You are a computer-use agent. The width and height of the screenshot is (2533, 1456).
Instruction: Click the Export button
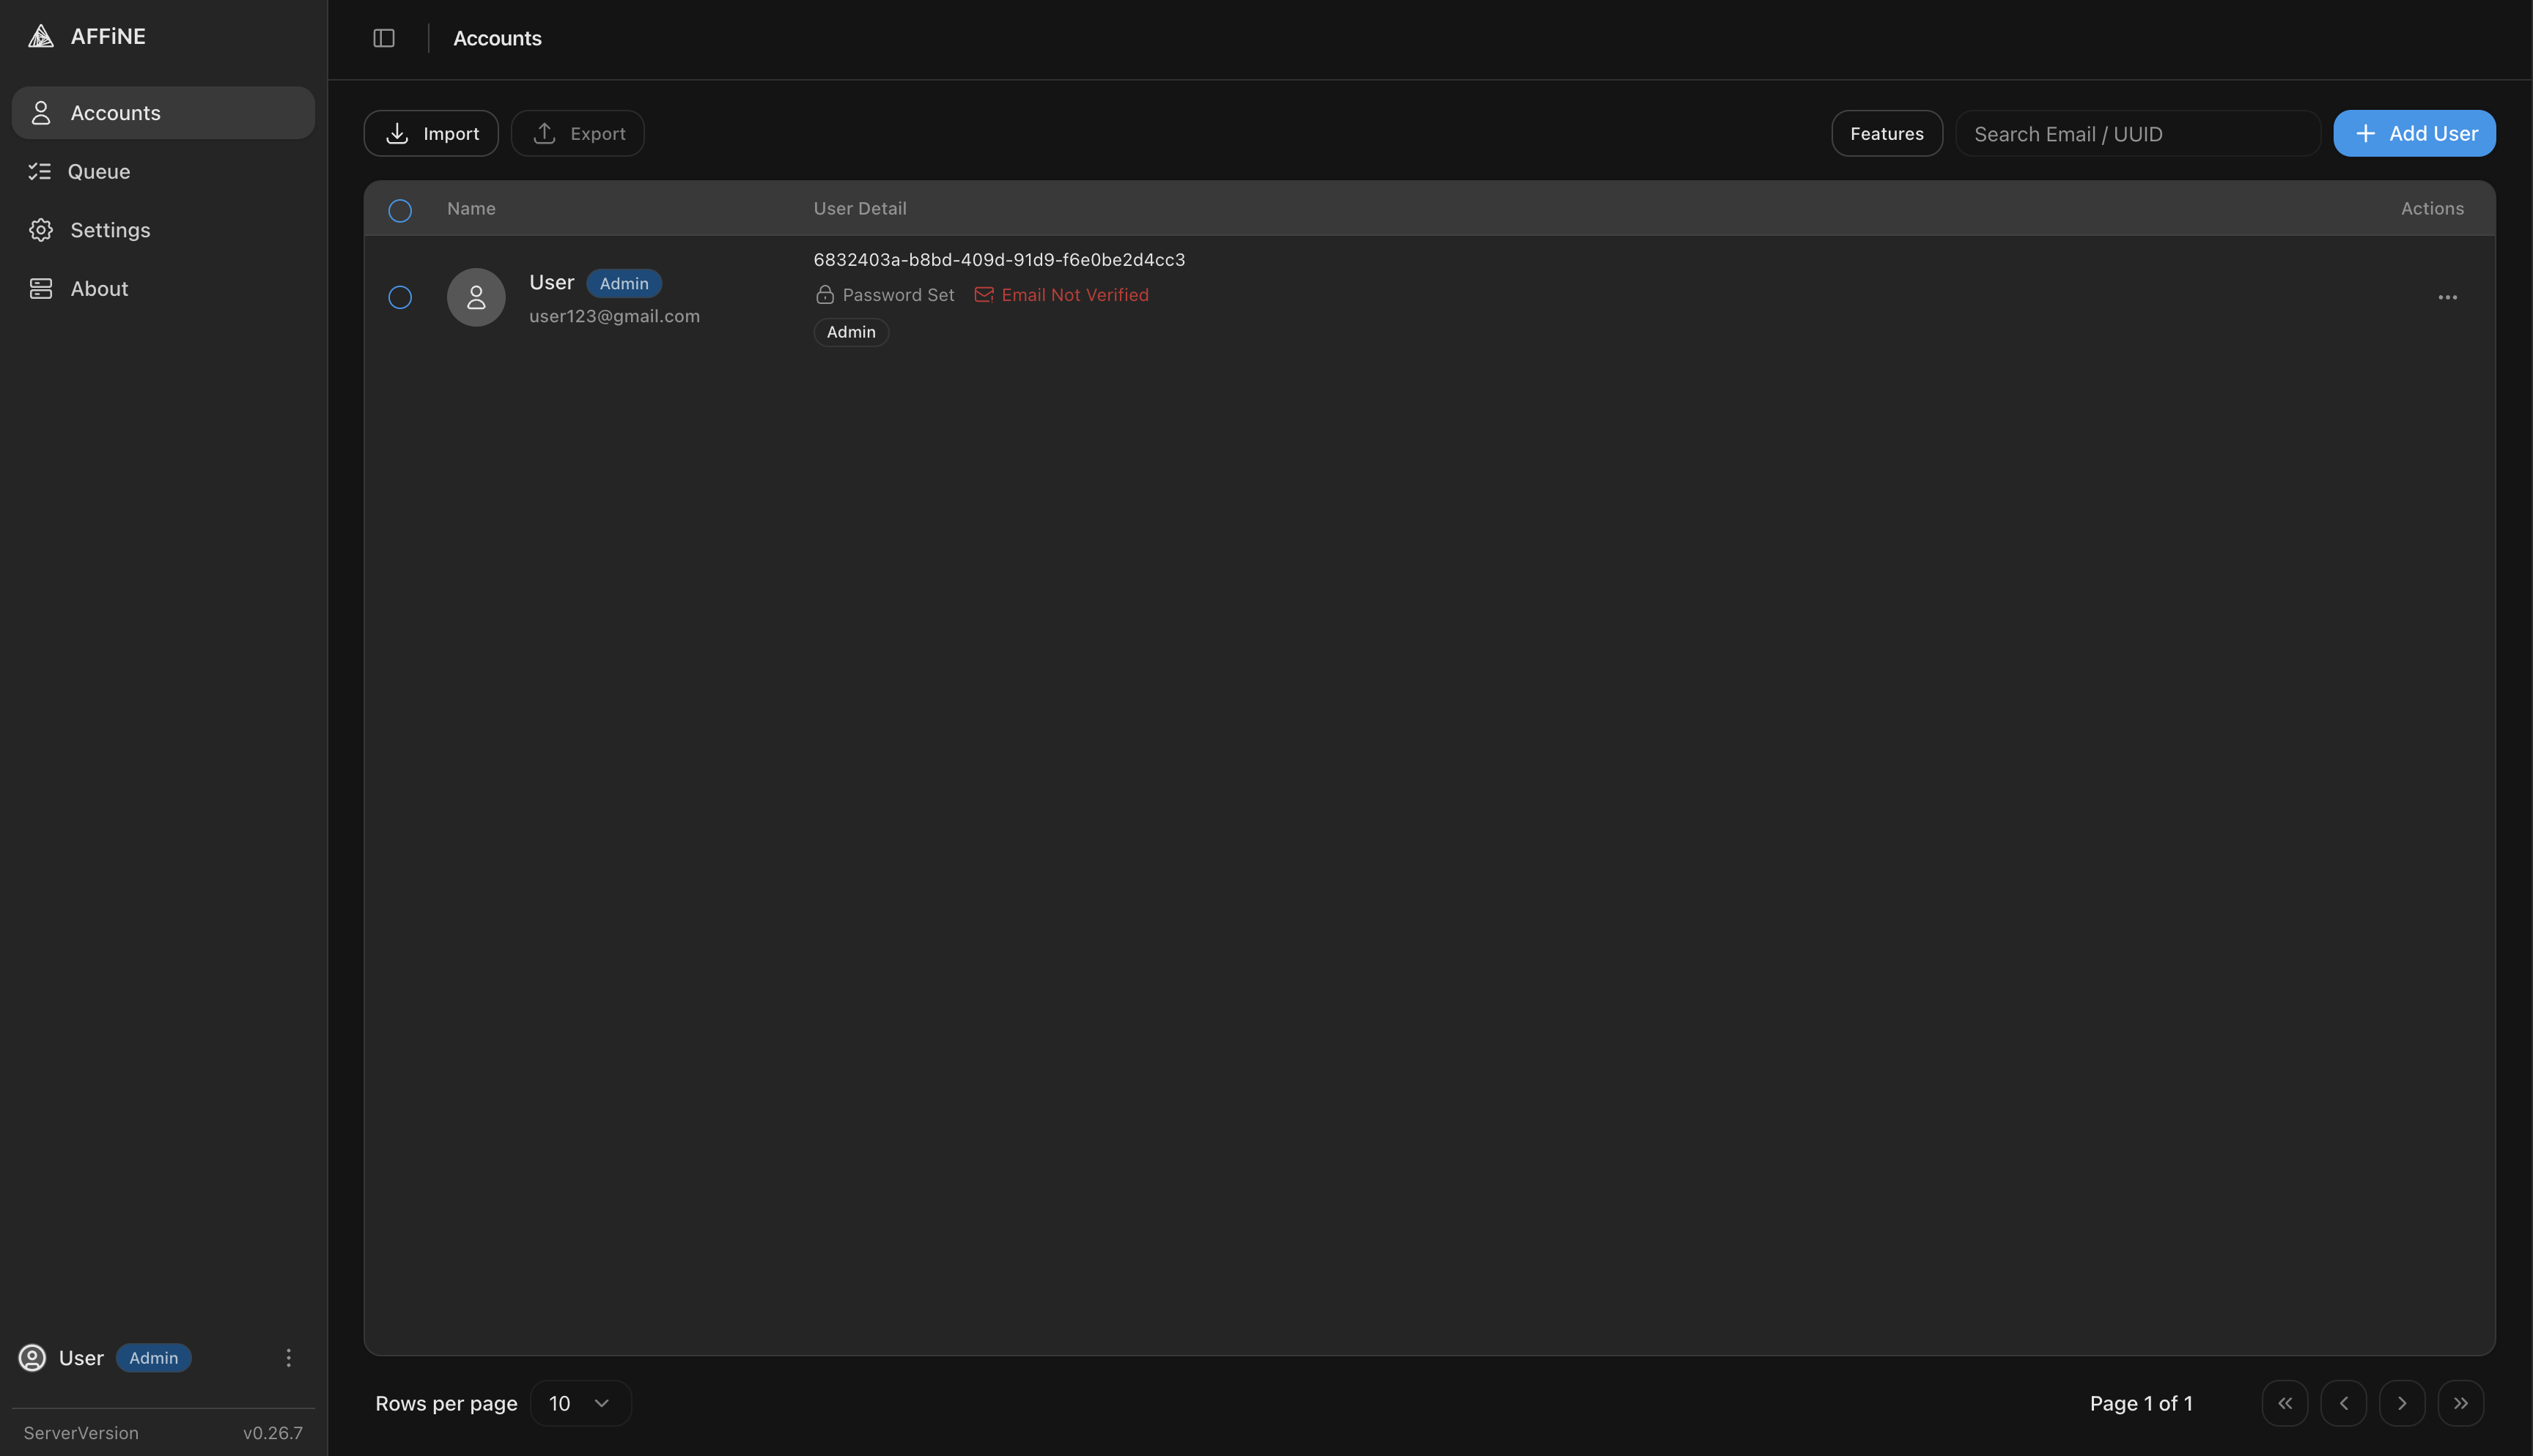pos(578,133)
